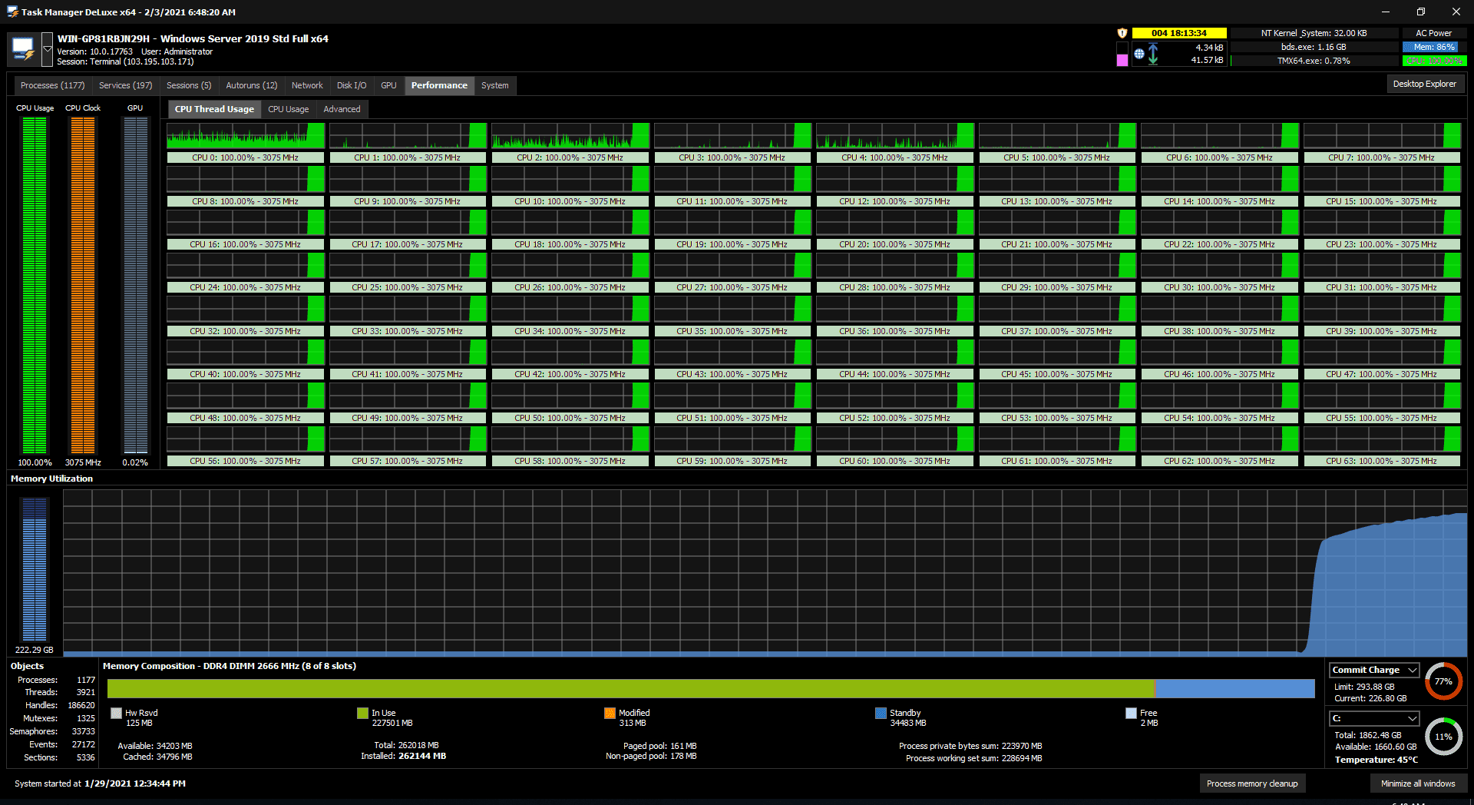Click the circular 77% commit charge gauge
The image size is (1474, 805).
[1443, 681]
